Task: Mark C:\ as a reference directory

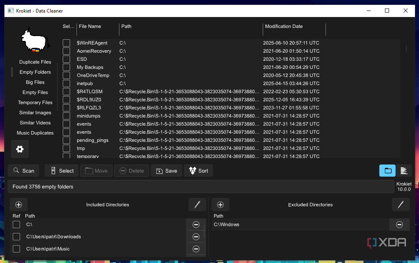Action: (16, 225)
